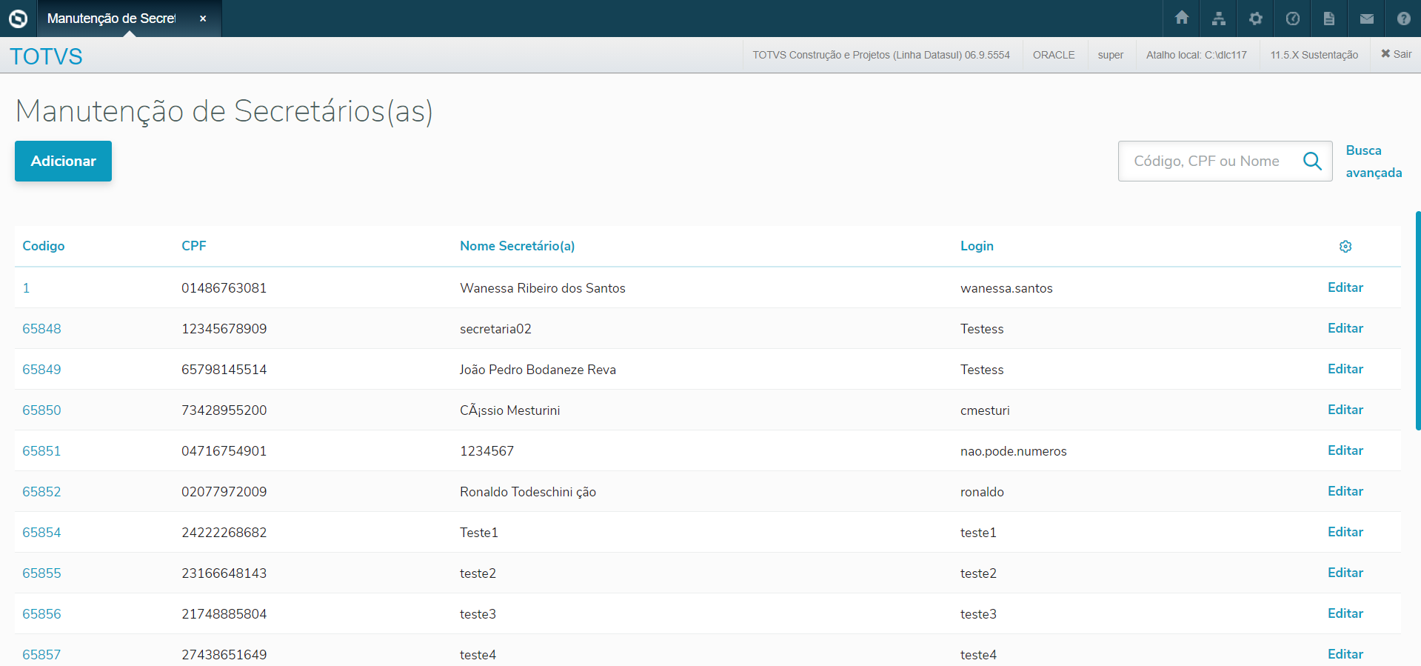Open Busca avançada link
Image resolution: width=1421 pixels, height=666 pixels.
[1374, 161]
